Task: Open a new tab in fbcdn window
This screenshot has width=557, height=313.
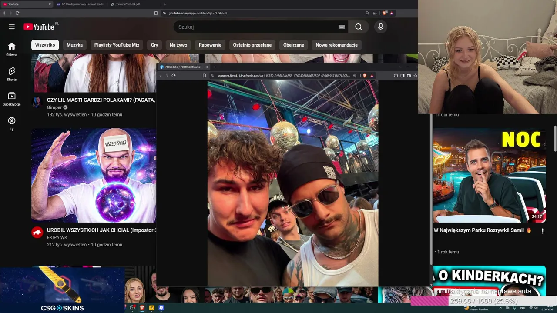Action: coord(215,67)
